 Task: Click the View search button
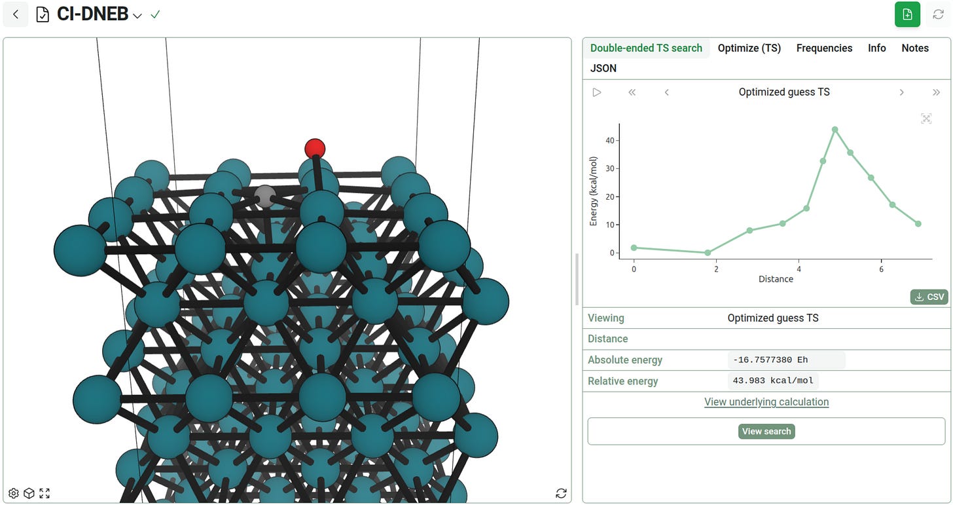(766, 431)
